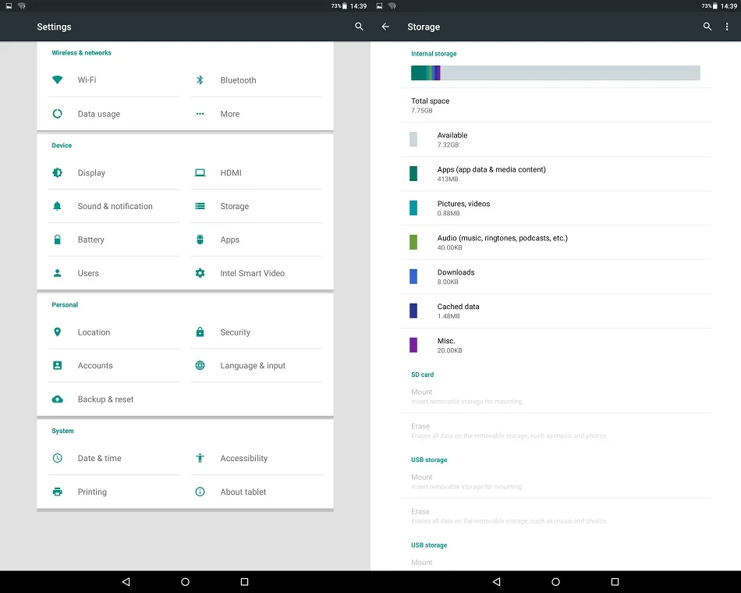Viewport: 741px width, 593px height.
Task: Tap the Home button in right navigation bar
Action: coord(555,581)
